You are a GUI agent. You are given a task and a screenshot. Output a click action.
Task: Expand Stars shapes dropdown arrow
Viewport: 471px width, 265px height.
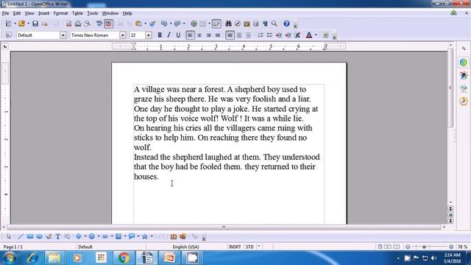pos(152,236)
